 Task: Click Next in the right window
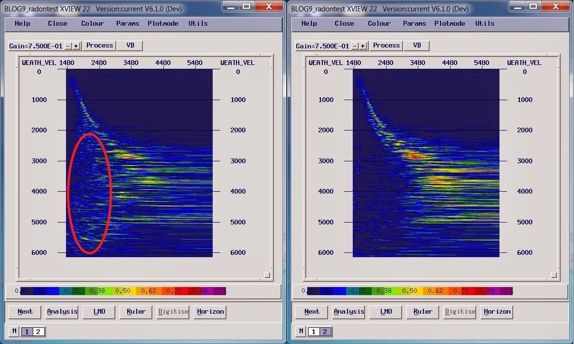click(x=311, y=312)
